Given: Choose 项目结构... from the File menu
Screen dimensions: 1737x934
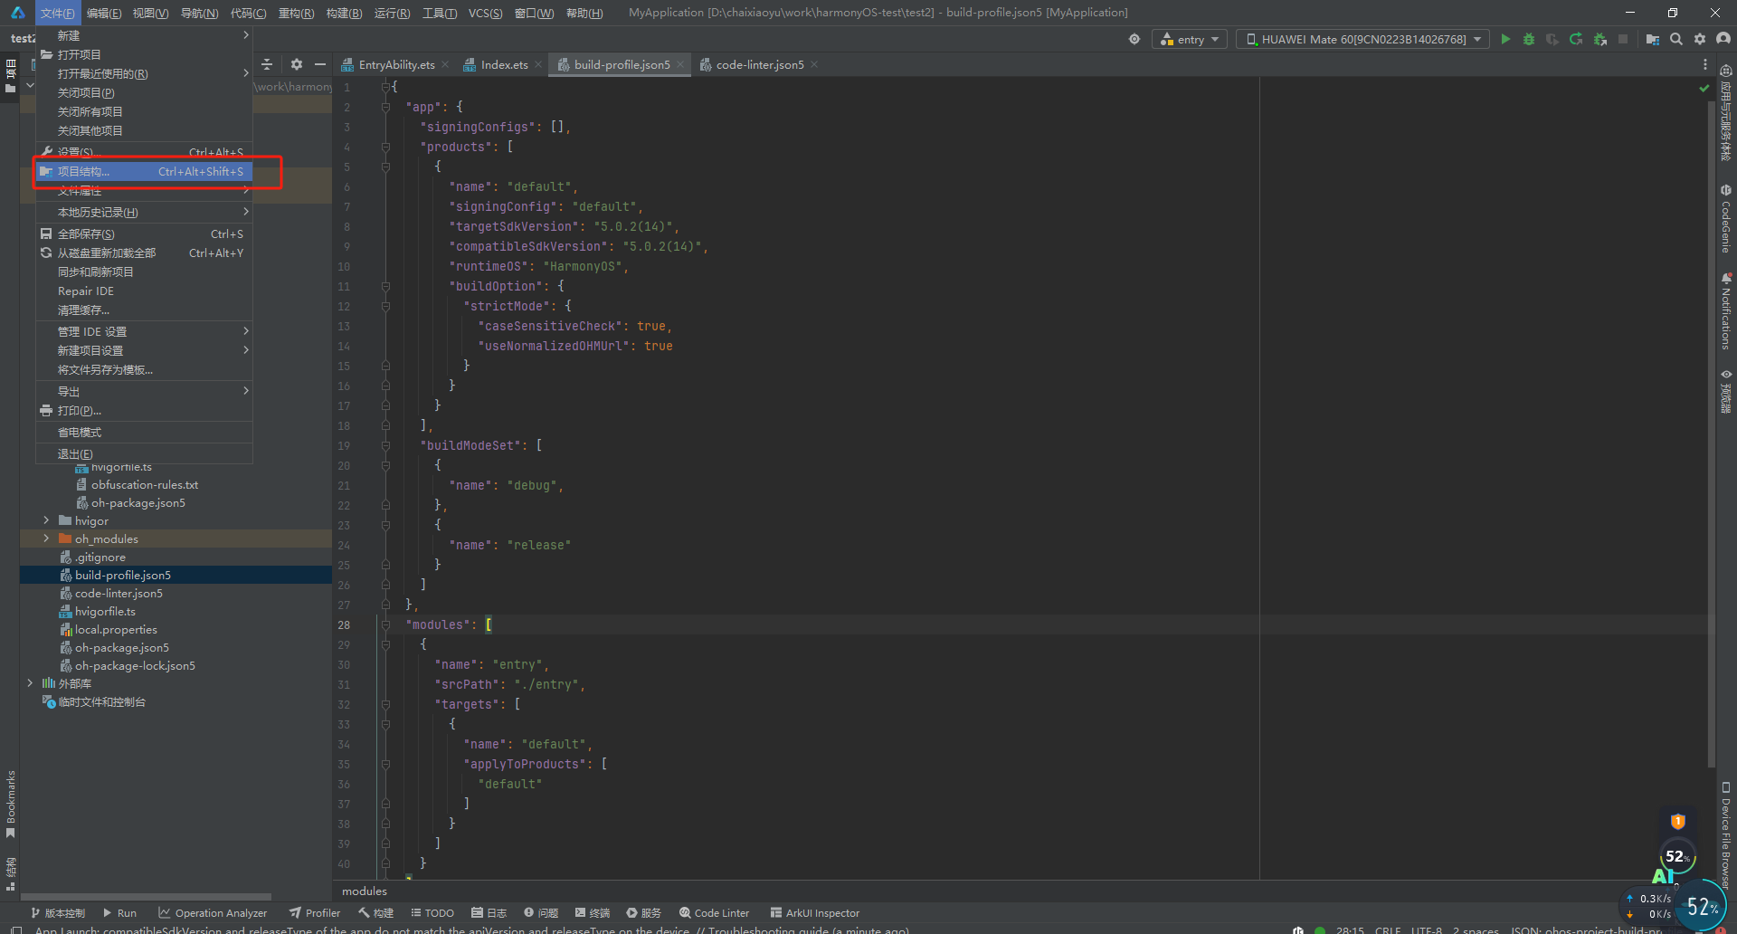Looking at the screenshot, I should (x=144, y=171).
